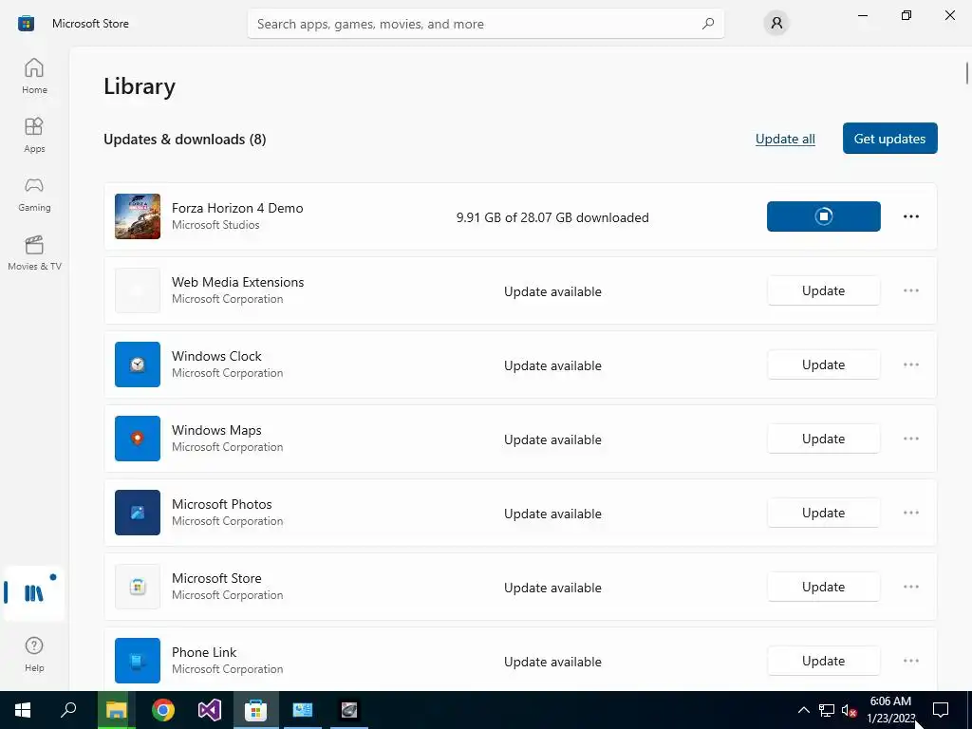
Task: Click Microsoft Store taskbar icon
Action: [x=255, y=710]
